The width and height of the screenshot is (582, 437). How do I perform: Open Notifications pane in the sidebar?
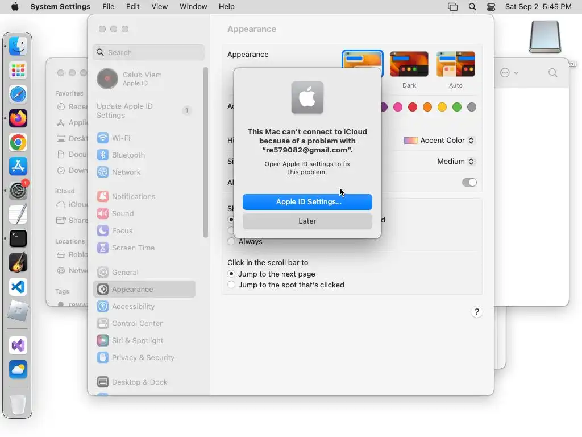144,196
